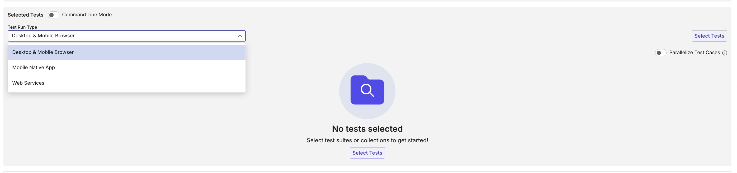Screen dimensions: 737x173
Task: Click the divider line below the Selected Tests panel
Action: coord(367,172)
